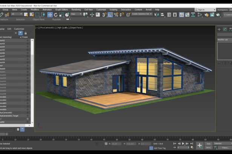Open the Create tab plus icon in command panel
This screenshot has width=232, height=154.
click(219, 29)
